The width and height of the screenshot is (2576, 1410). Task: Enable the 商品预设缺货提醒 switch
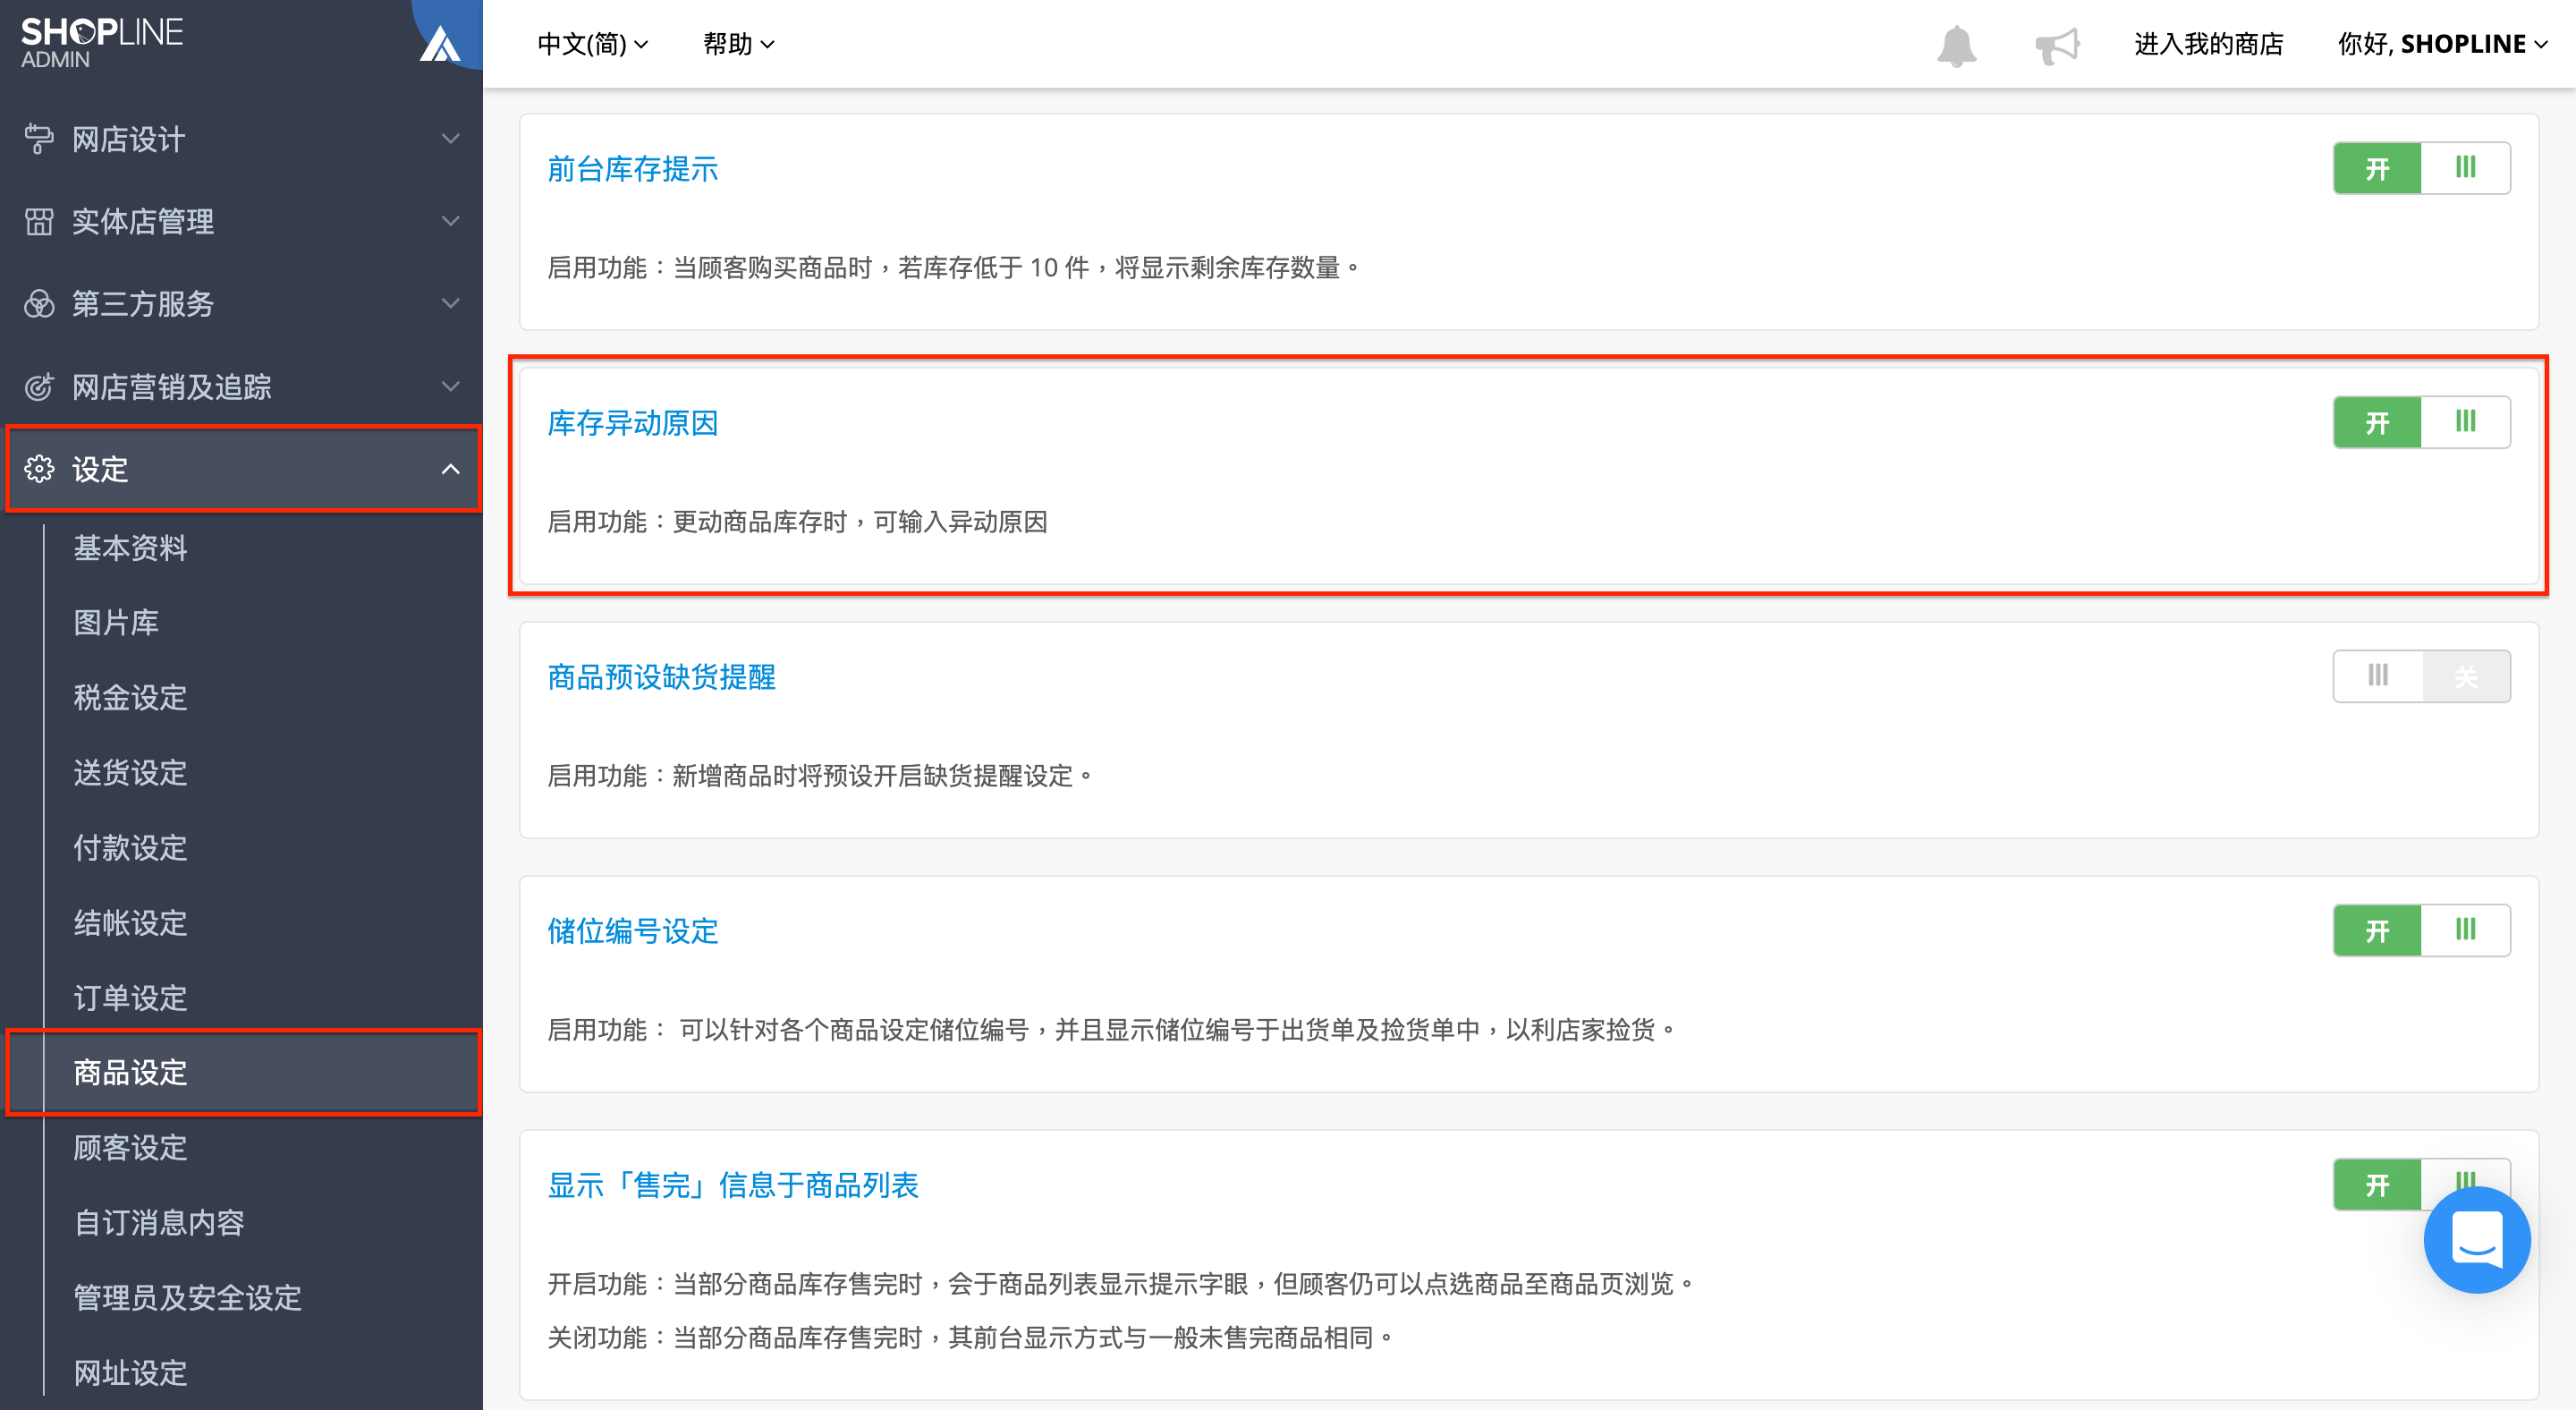(2421, 676)
